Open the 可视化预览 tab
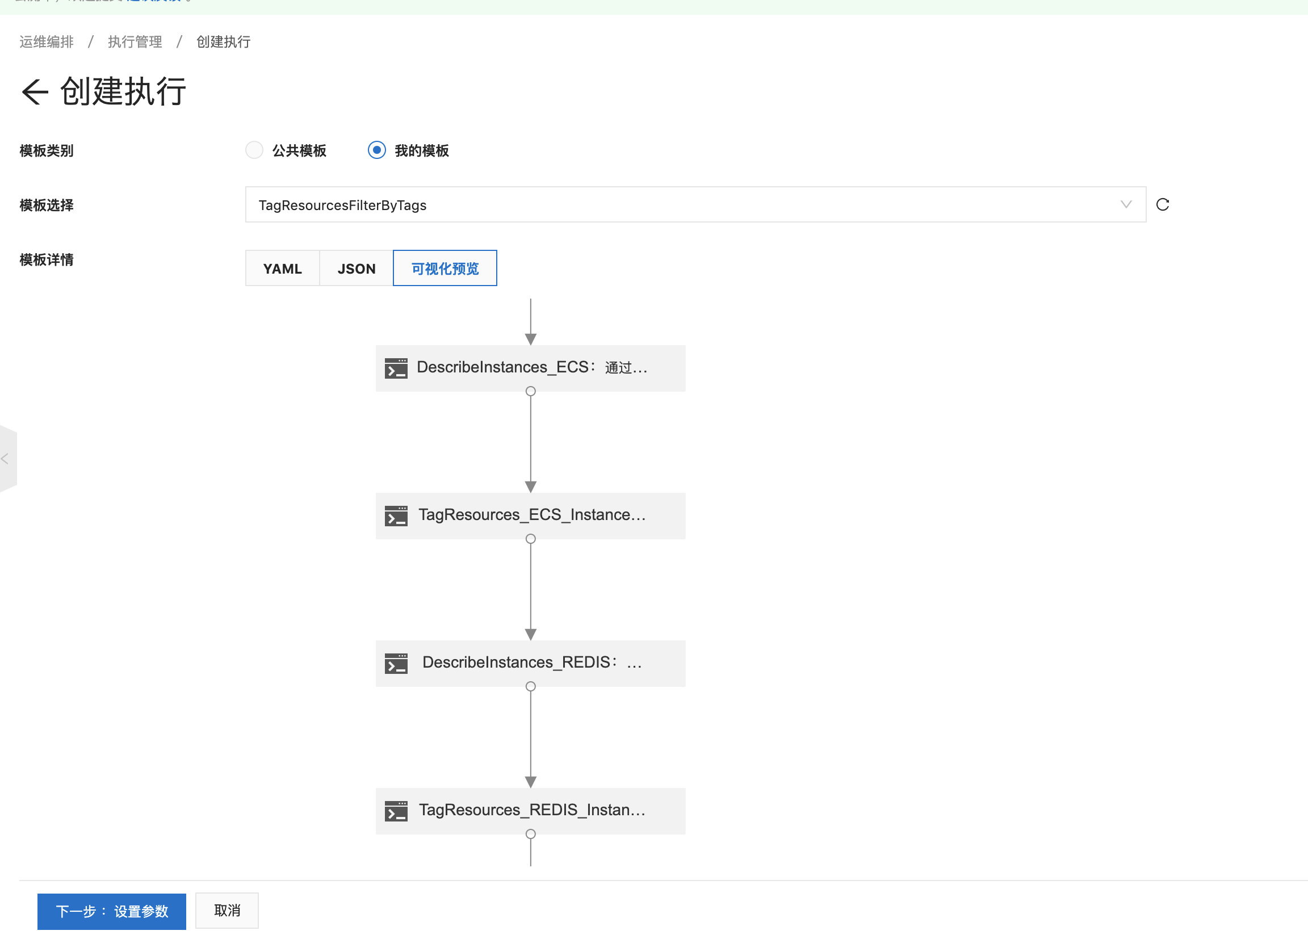Image resolution: width=1308 pixels, height=939 pixels. point(445,268)
